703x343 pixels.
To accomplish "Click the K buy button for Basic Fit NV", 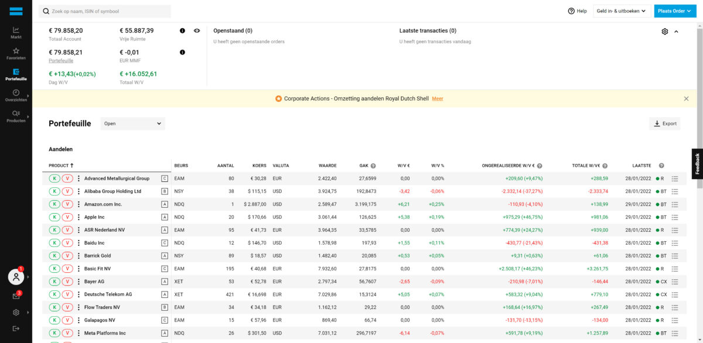I will 54,269.
